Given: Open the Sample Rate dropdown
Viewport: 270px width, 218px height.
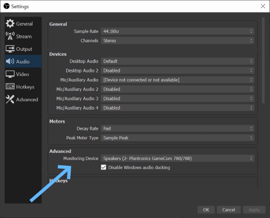Looking at the screenshot, I should pyautogui.click(x=177, y=31).
